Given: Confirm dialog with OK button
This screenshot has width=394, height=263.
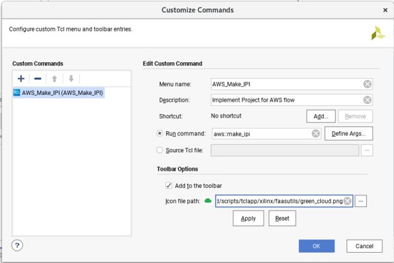Looking at the screenshot, I should pyautogui.click(x=317, y=246).
